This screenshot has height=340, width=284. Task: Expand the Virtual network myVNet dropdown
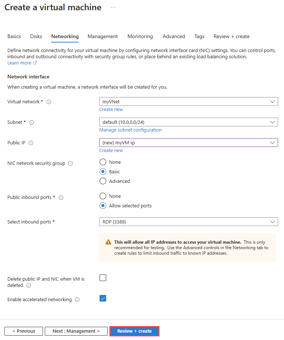[188, 101]
